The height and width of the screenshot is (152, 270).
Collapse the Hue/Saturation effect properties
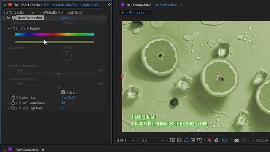point(4,18)
